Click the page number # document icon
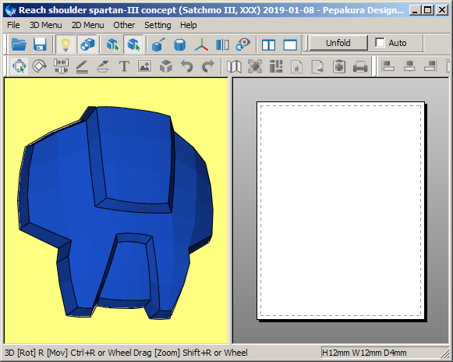Image resolution: width=453 pixels, height=362 pixels. click(x=297, y=66)
